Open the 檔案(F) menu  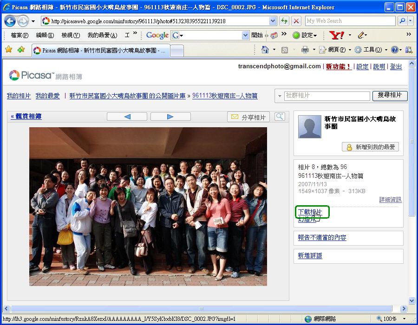coord(20,35)
